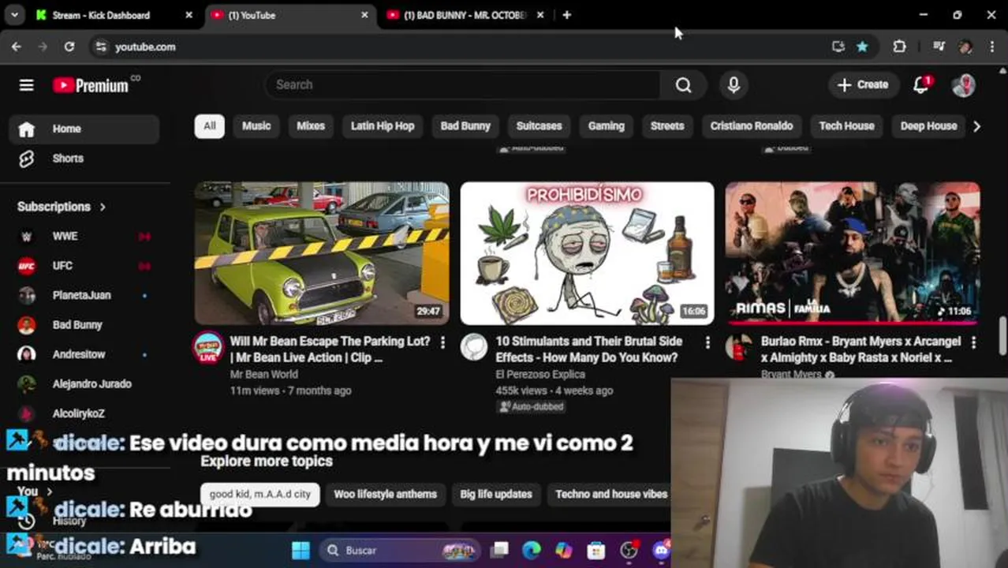Open Microsoft Edge from the taskbar
Screen dimensions: 1008x568
point(531,551)
